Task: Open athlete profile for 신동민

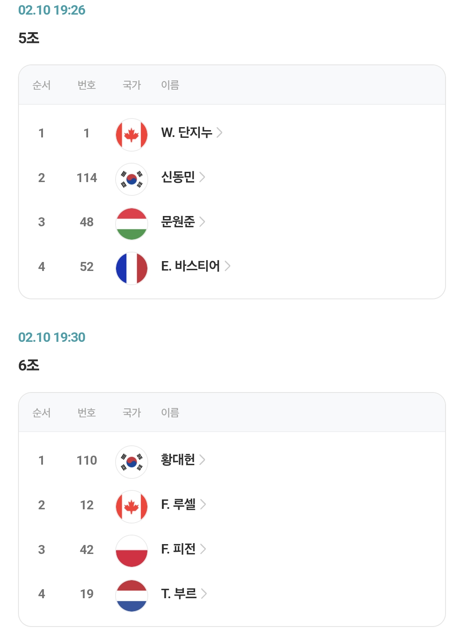Action: [178, 177]
